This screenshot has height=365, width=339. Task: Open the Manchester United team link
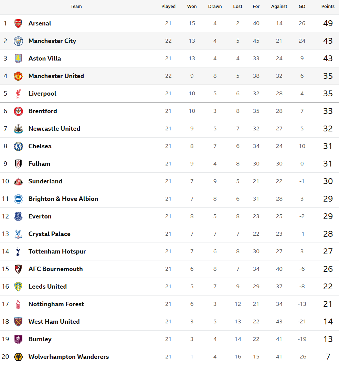point(56,76)
